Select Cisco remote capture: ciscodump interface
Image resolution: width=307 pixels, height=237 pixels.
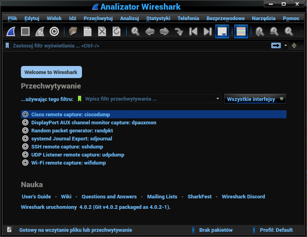click(153, 114)
